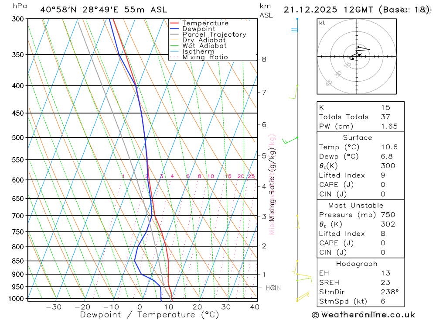Viewport: 436px width, 320px height.
Task: Click the PW (cm) value 1.65
Action: (389, 127)
